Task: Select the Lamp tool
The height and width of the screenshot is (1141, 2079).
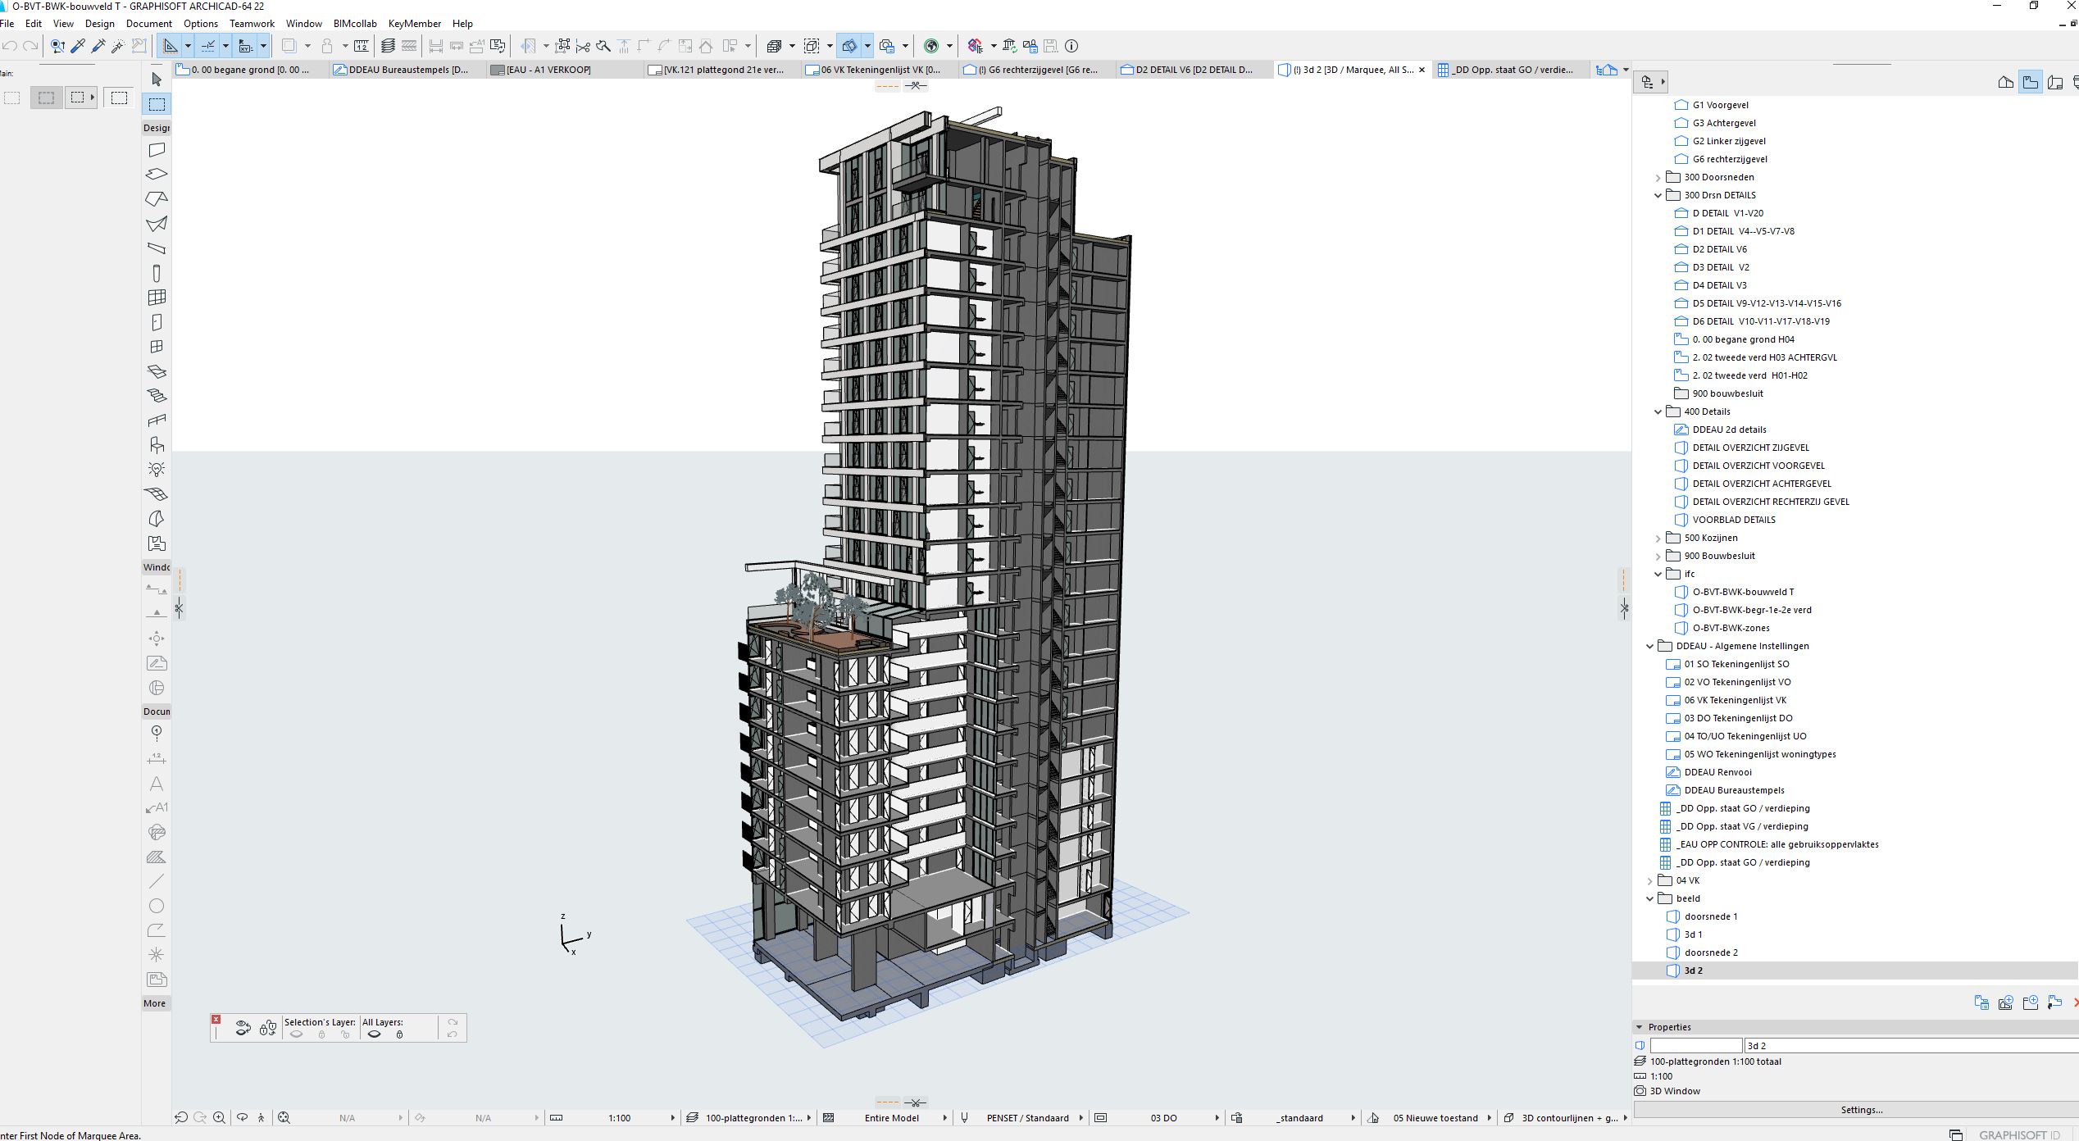Action: tap(157, 470)
